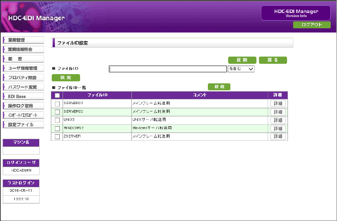Screen dimensions: 337x221
Task: Tick the checkbox for SERVER01 row
Action: click(57, 104)
